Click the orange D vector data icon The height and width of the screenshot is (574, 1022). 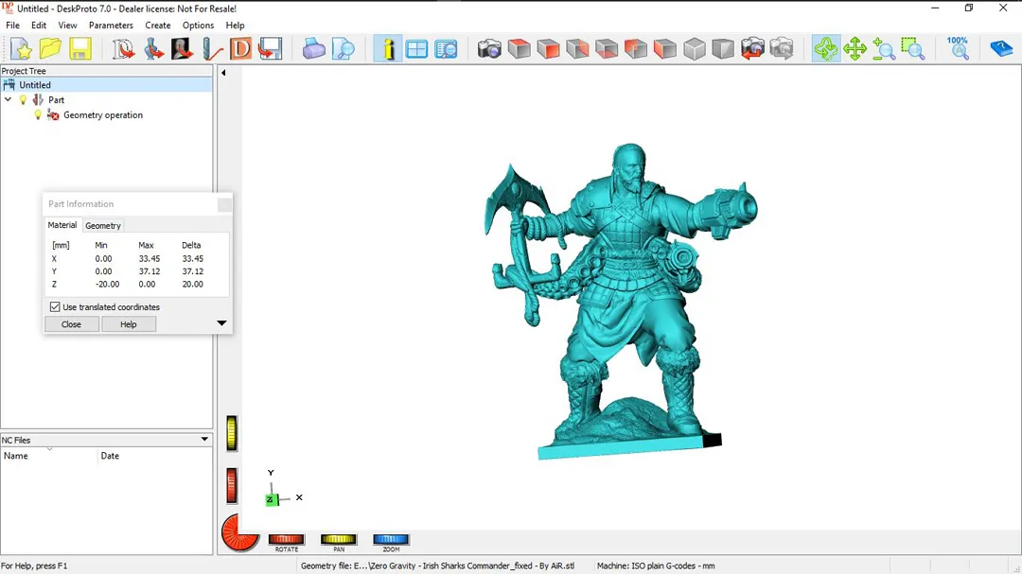[x=240, y=49]
